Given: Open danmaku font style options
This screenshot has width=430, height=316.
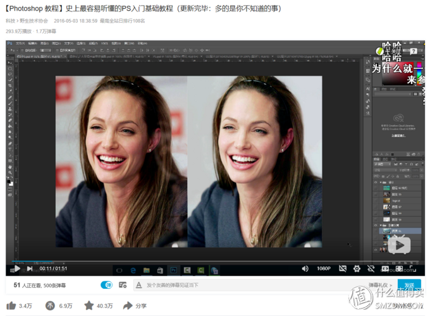Looking at the screenshot, I should click(x=138, y=285).
